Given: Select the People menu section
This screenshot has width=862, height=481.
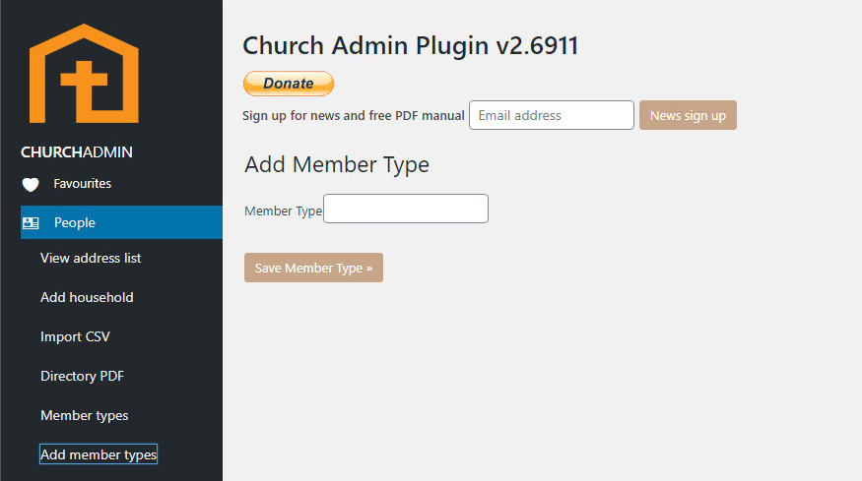Looking at the screenshot, I should pos(75,223).
